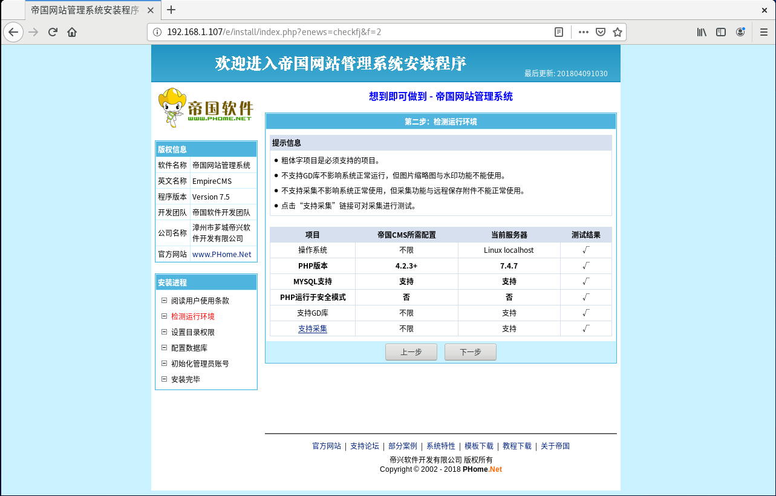This screenshot has width=776, height=496.
Task: Click the 下一步 button
Action: pyautogui.click(x=471, y=352)
